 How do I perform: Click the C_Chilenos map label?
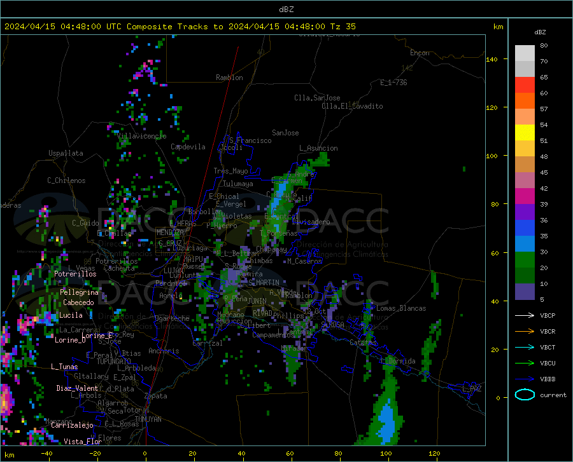(x=66, y=180)
